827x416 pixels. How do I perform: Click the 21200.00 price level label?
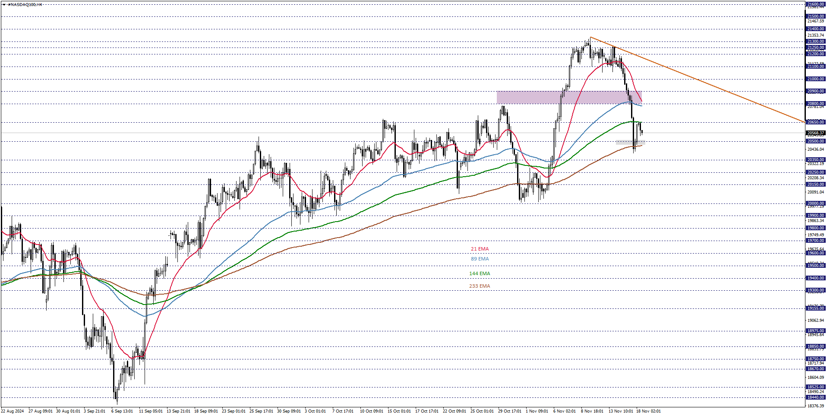click(x=816, y=54)
